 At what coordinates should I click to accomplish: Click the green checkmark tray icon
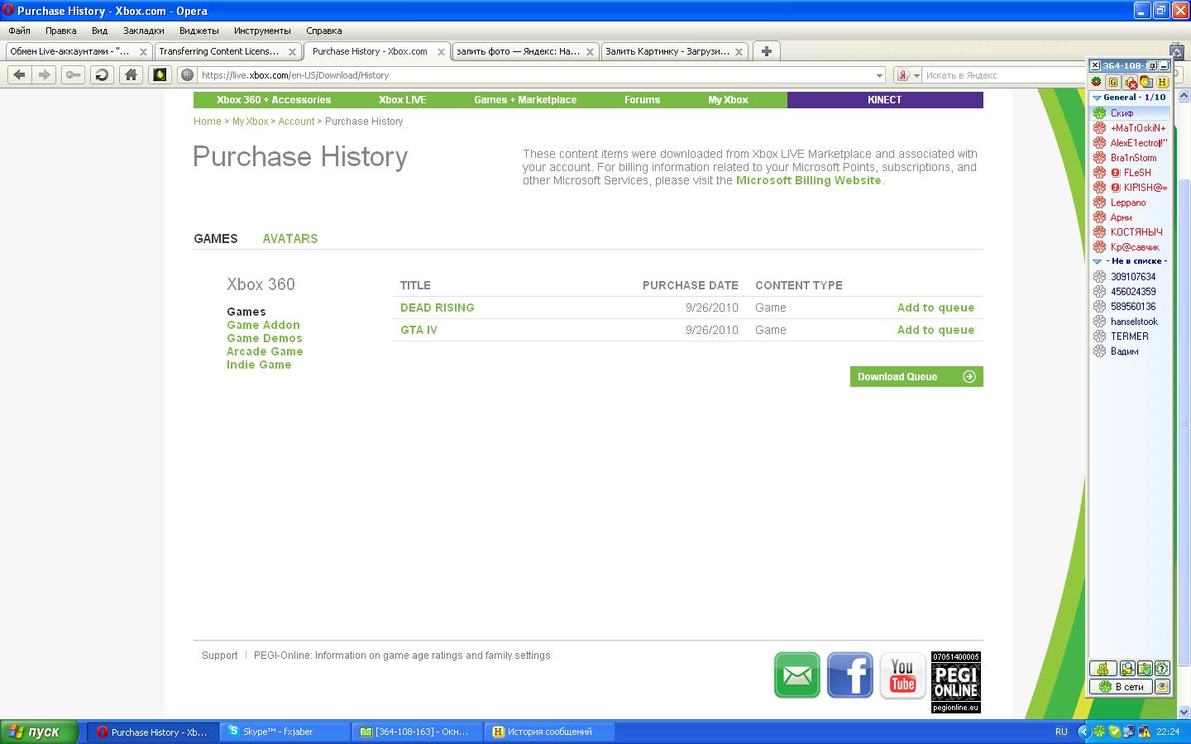click(1114, 732)
